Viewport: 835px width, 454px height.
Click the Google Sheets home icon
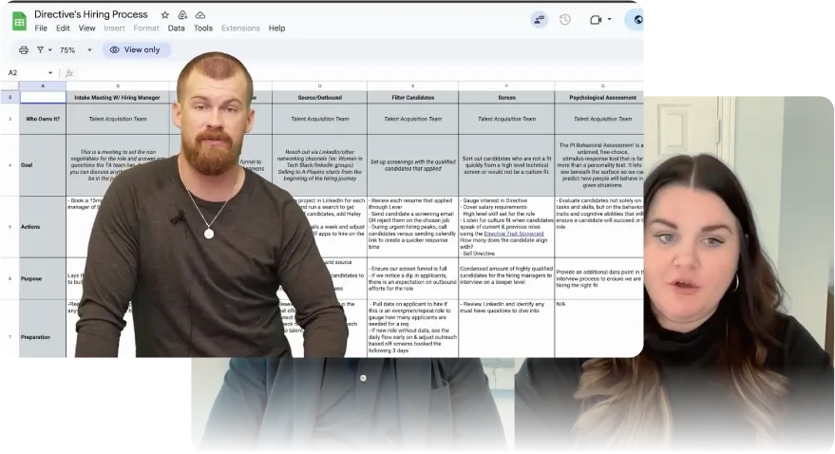pyautogui.click(x=19, y=21)
